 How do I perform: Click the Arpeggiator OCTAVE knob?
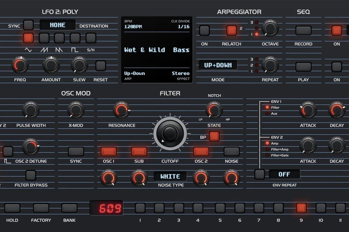click(x=270, y=28)
